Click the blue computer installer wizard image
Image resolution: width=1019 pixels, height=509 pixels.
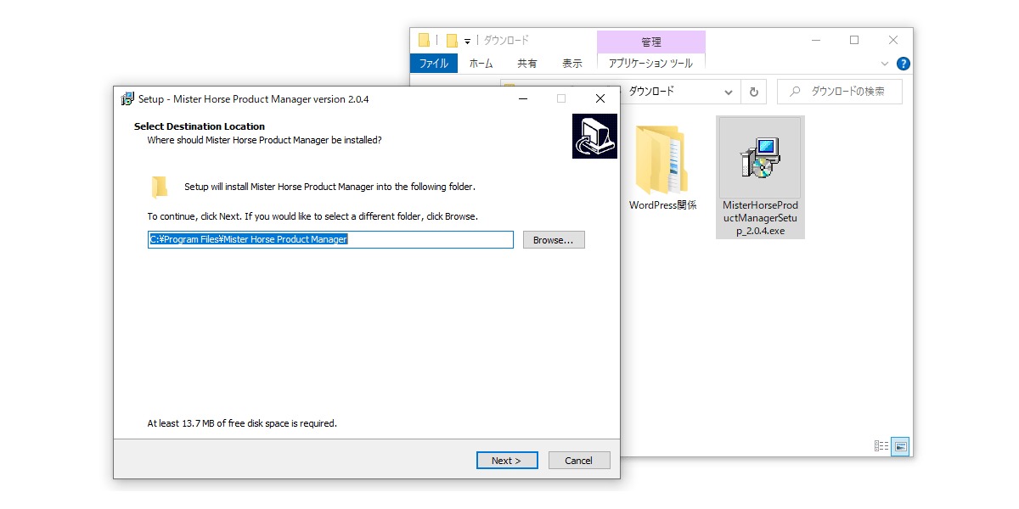[x=594, y=136]
